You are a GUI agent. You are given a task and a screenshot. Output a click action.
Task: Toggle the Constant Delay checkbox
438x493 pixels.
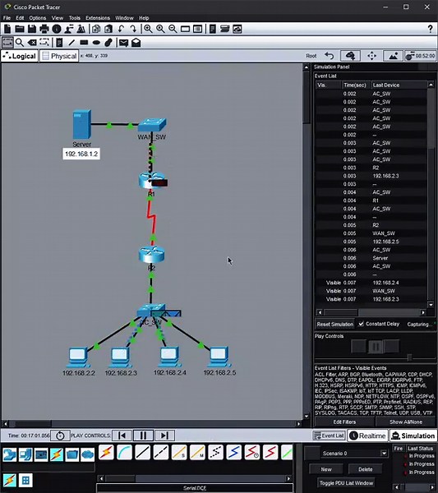(x=361, y=324)
